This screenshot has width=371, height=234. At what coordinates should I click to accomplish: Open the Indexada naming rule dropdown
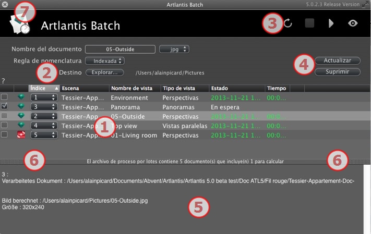(x=105, y=61)
